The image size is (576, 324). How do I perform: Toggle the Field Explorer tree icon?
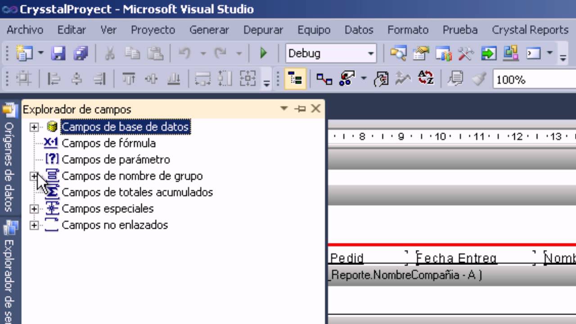[296, 79]
